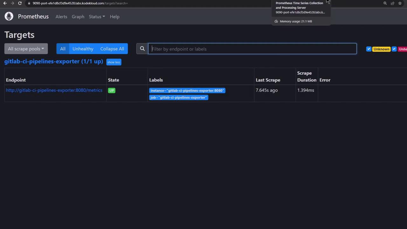Click the browser zoom magnifier icon
The image size is (407, 229).
click(x=385, y=3)
